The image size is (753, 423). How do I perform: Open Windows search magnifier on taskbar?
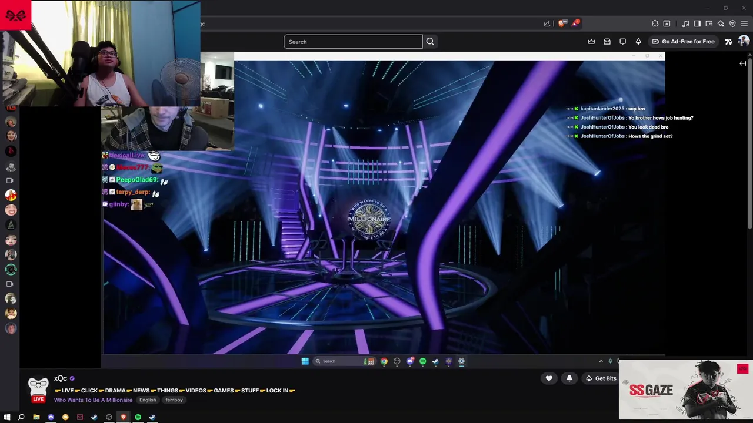tap(21, 417)
